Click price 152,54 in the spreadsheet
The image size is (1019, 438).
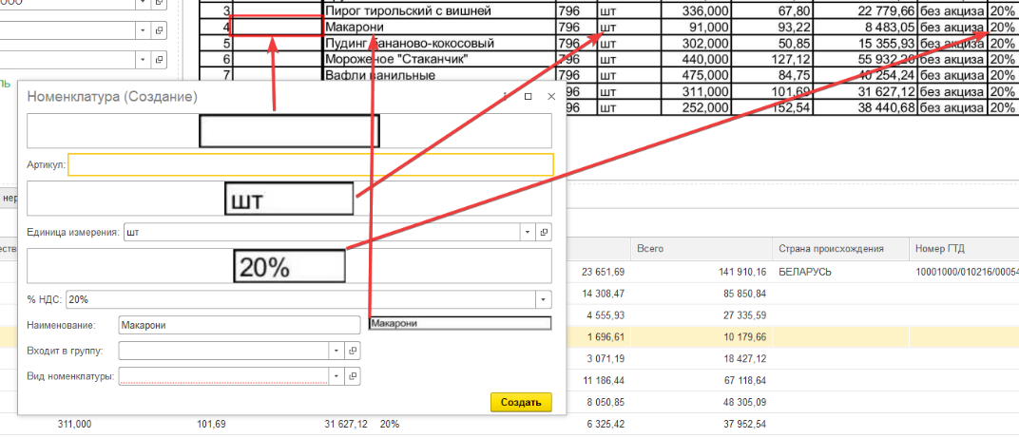790,107
